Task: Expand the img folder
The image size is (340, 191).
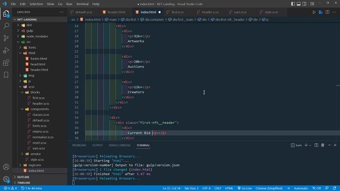Action: (x=31, y=75)
